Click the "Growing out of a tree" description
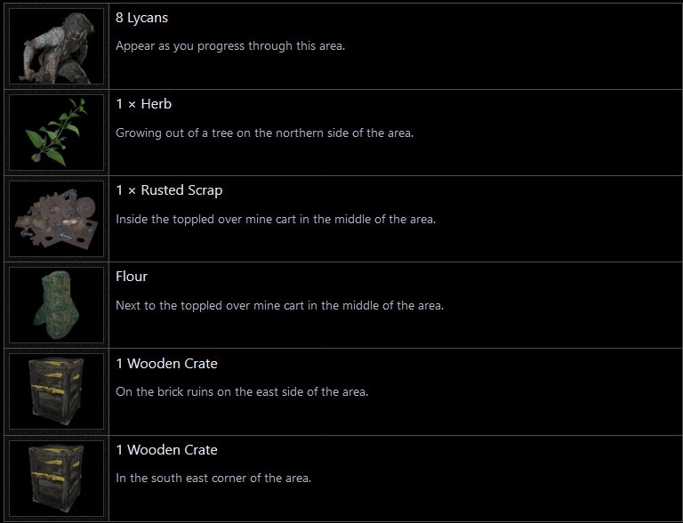 pyautogui.click(x=265, y=133)
